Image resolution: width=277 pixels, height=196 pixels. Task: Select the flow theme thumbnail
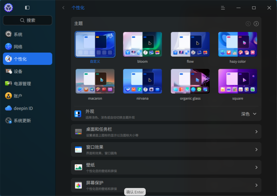tap(190, 44)
